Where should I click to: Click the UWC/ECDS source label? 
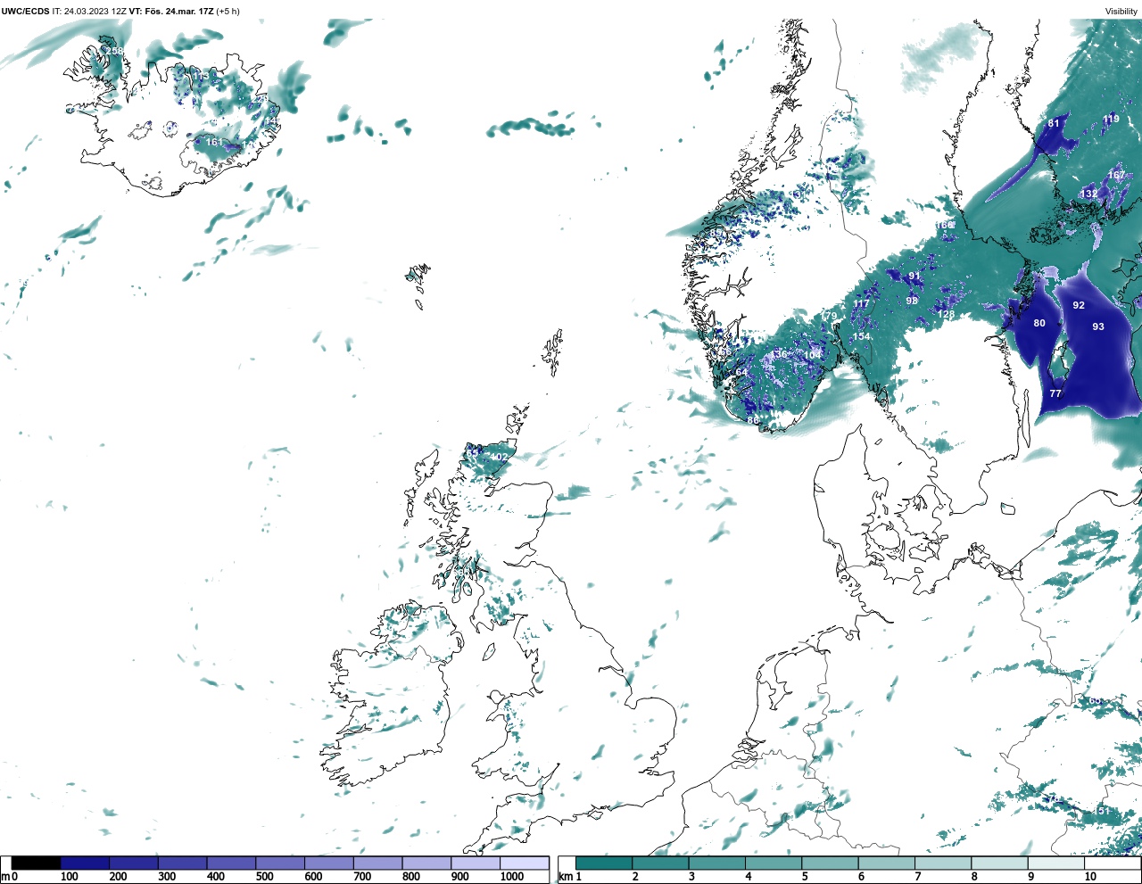point(25,12)
